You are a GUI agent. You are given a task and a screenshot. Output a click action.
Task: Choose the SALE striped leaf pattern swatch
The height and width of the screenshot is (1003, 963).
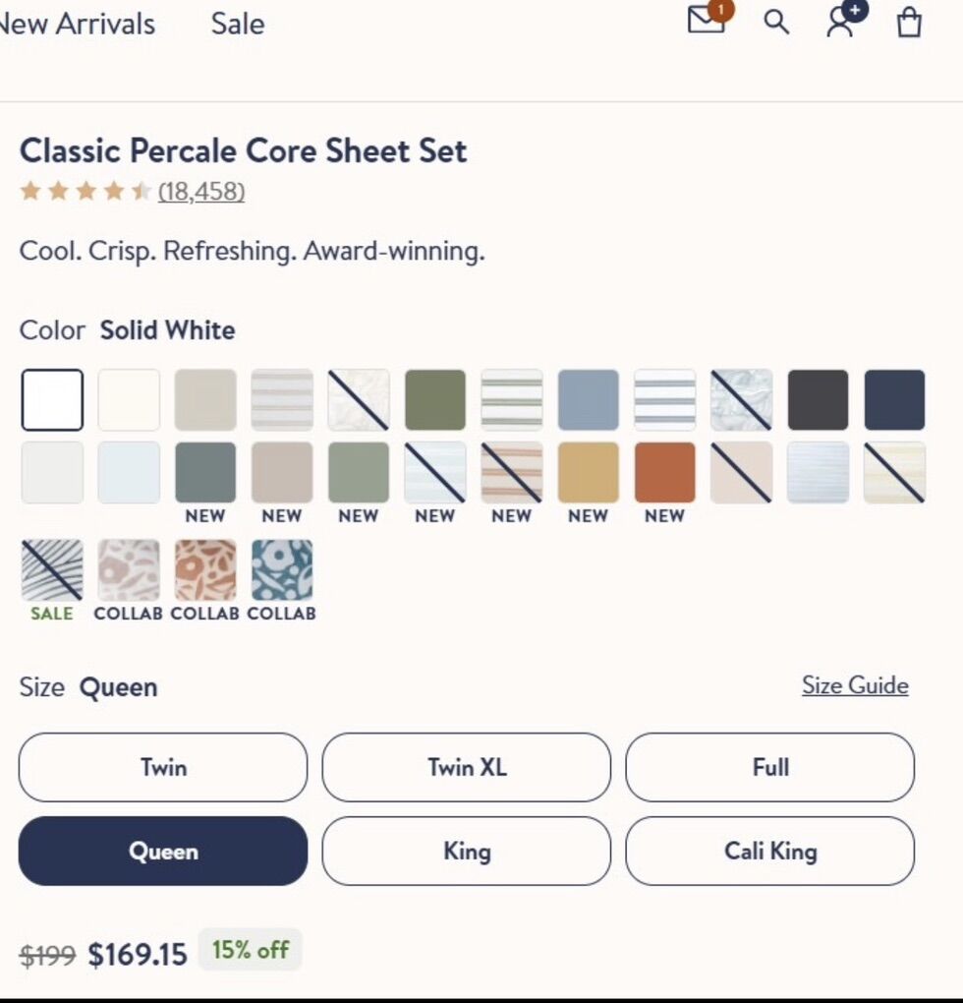(52, 570)
